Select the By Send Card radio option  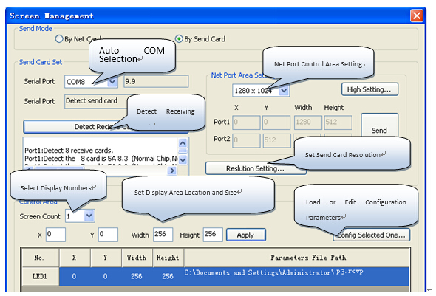[179, 39]
